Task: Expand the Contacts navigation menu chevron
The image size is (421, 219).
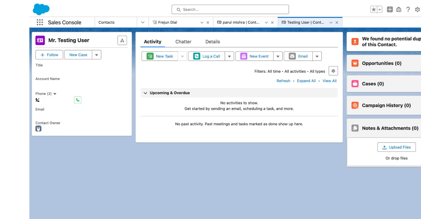Action: coord(143,22)
